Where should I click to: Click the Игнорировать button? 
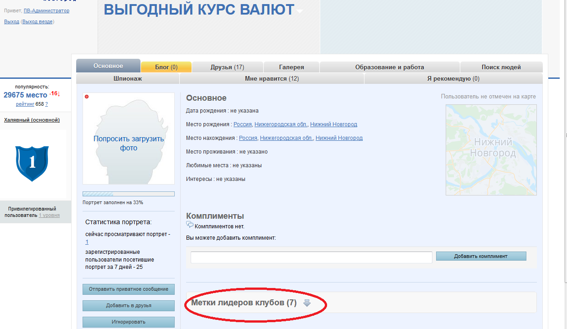pyautogui.click(x=129, y=322)
